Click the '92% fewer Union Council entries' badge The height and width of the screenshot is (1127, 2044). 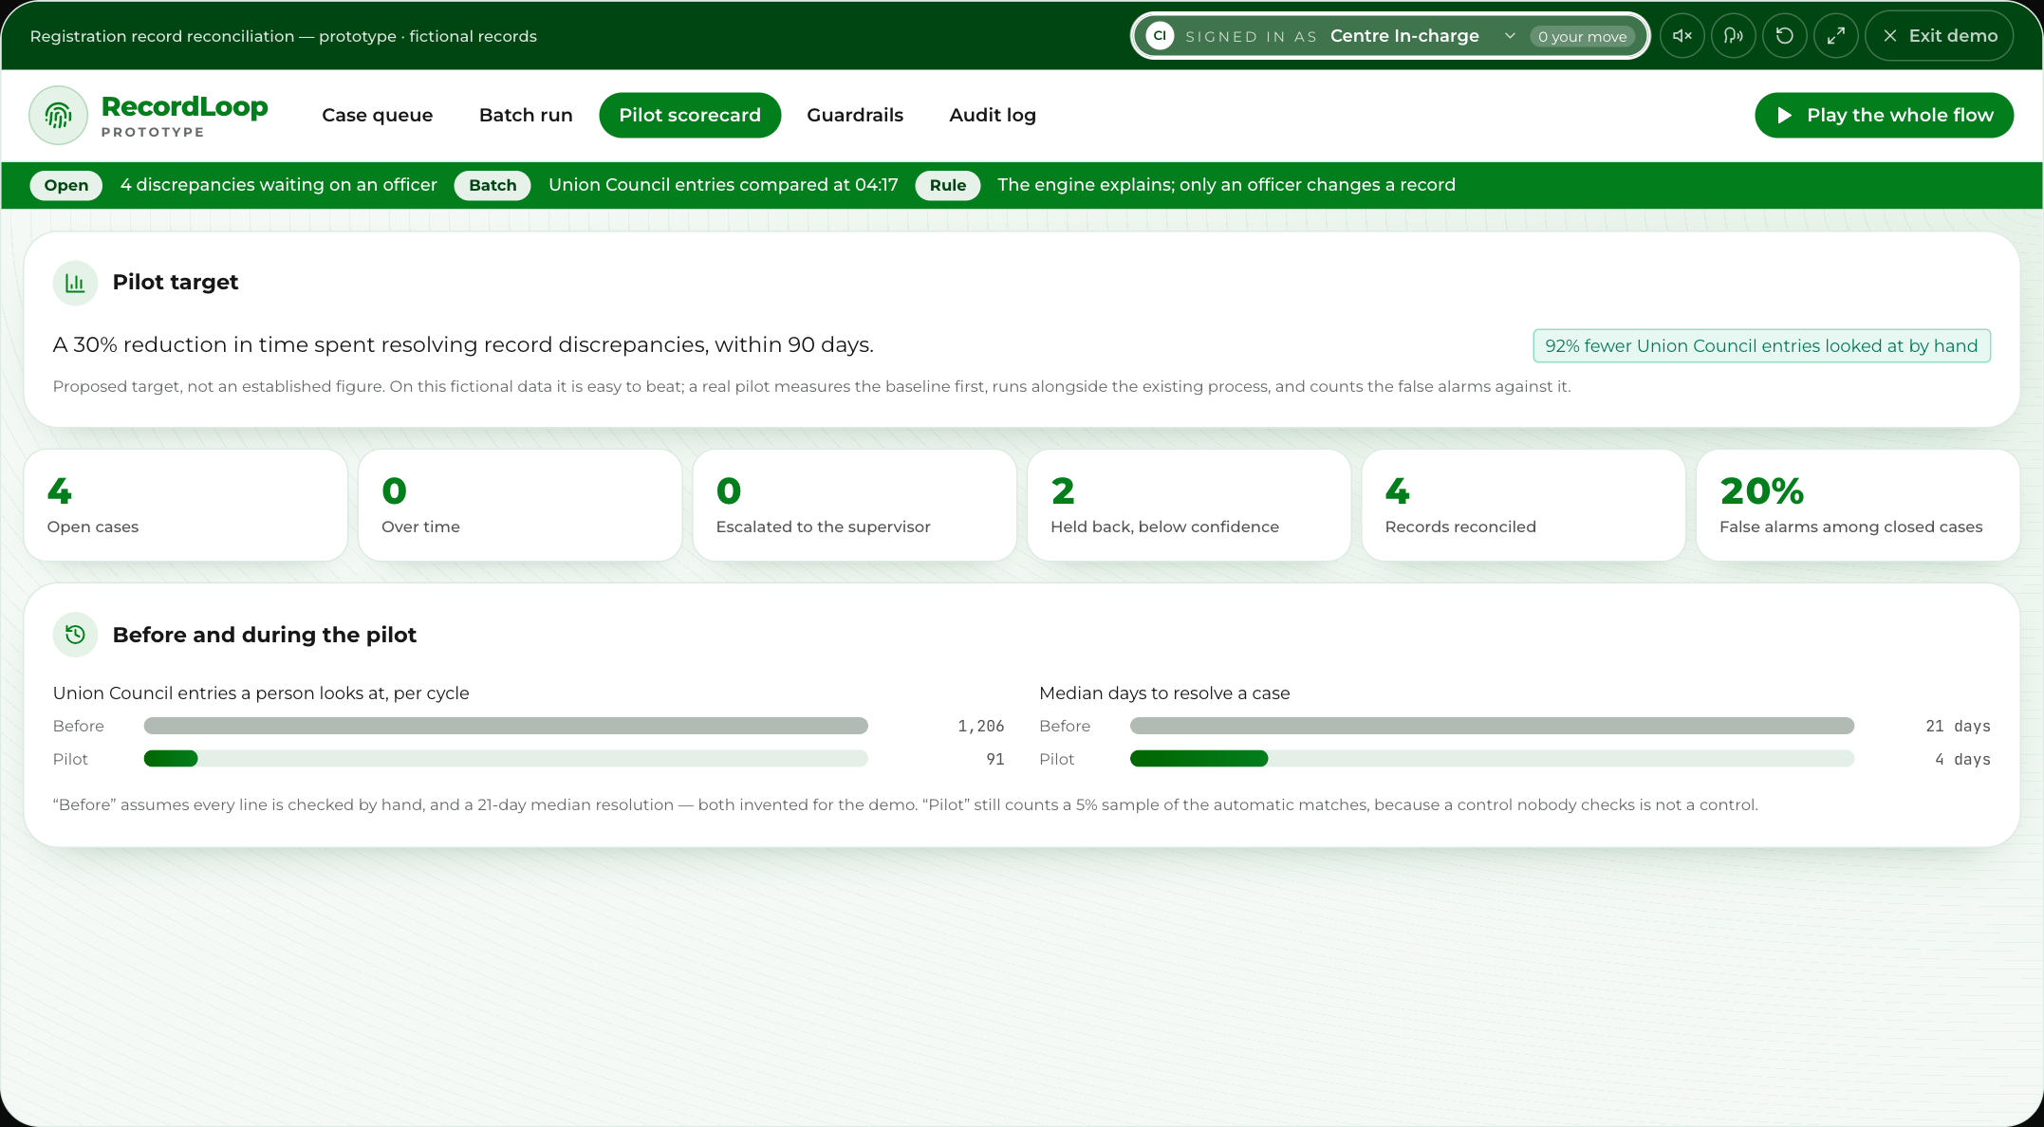(x=1762, y=346)
